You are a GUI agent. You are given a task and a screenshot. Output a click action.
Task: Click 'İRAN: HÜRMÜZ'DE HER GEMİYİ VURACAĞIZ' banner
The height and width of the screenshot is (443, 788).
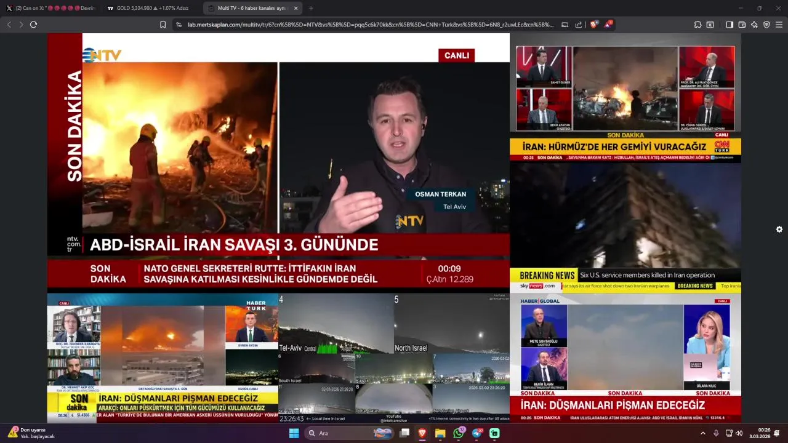(x=614, y=147)
